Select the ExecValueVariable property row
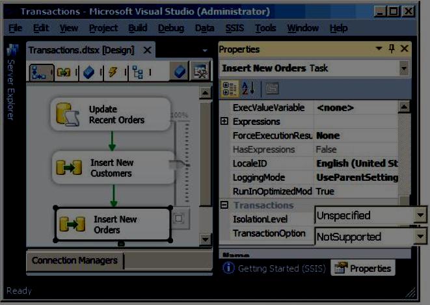430x305 pixels. pyautogui.click(x=308, y=108)
